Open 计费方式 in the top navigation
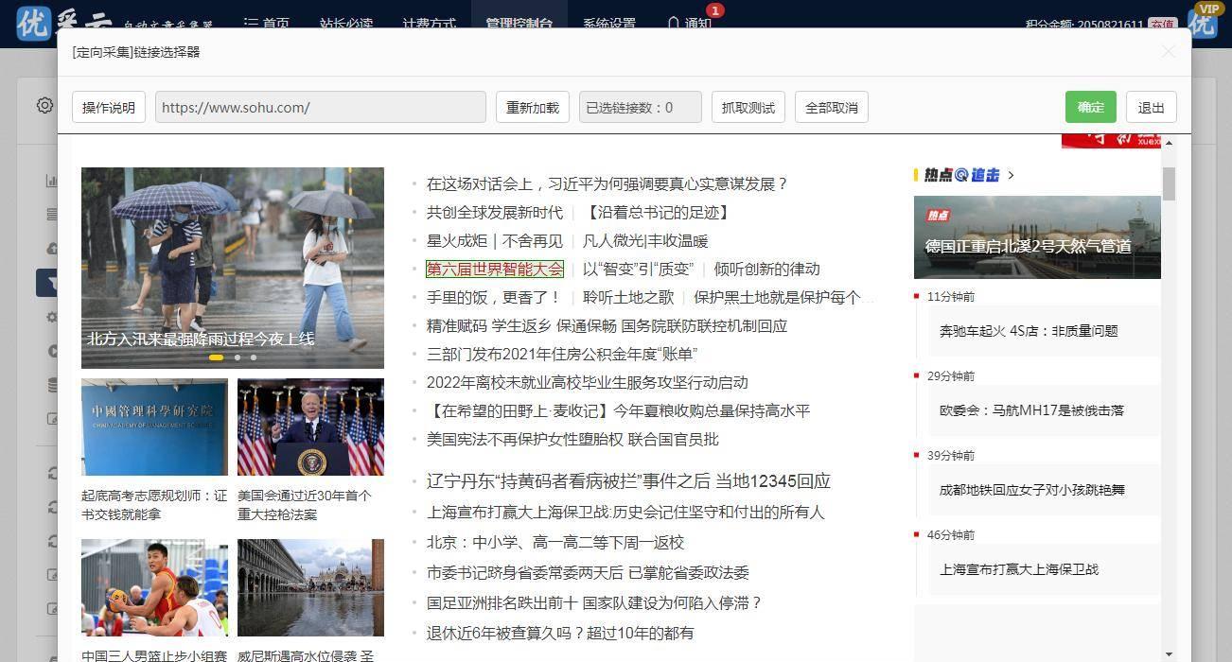Viewport: 1232px width, 662px height. point(430,24)
